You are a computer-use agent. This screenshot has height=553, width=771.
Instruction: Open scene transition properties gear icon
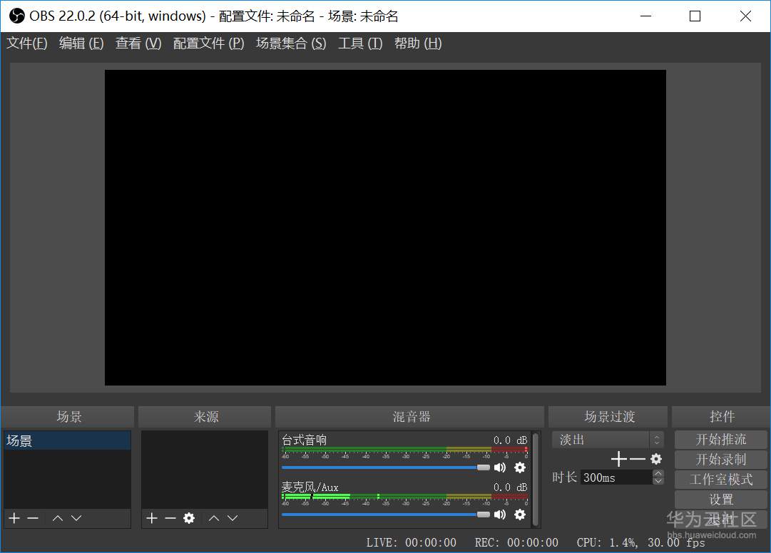pos(655,459)
